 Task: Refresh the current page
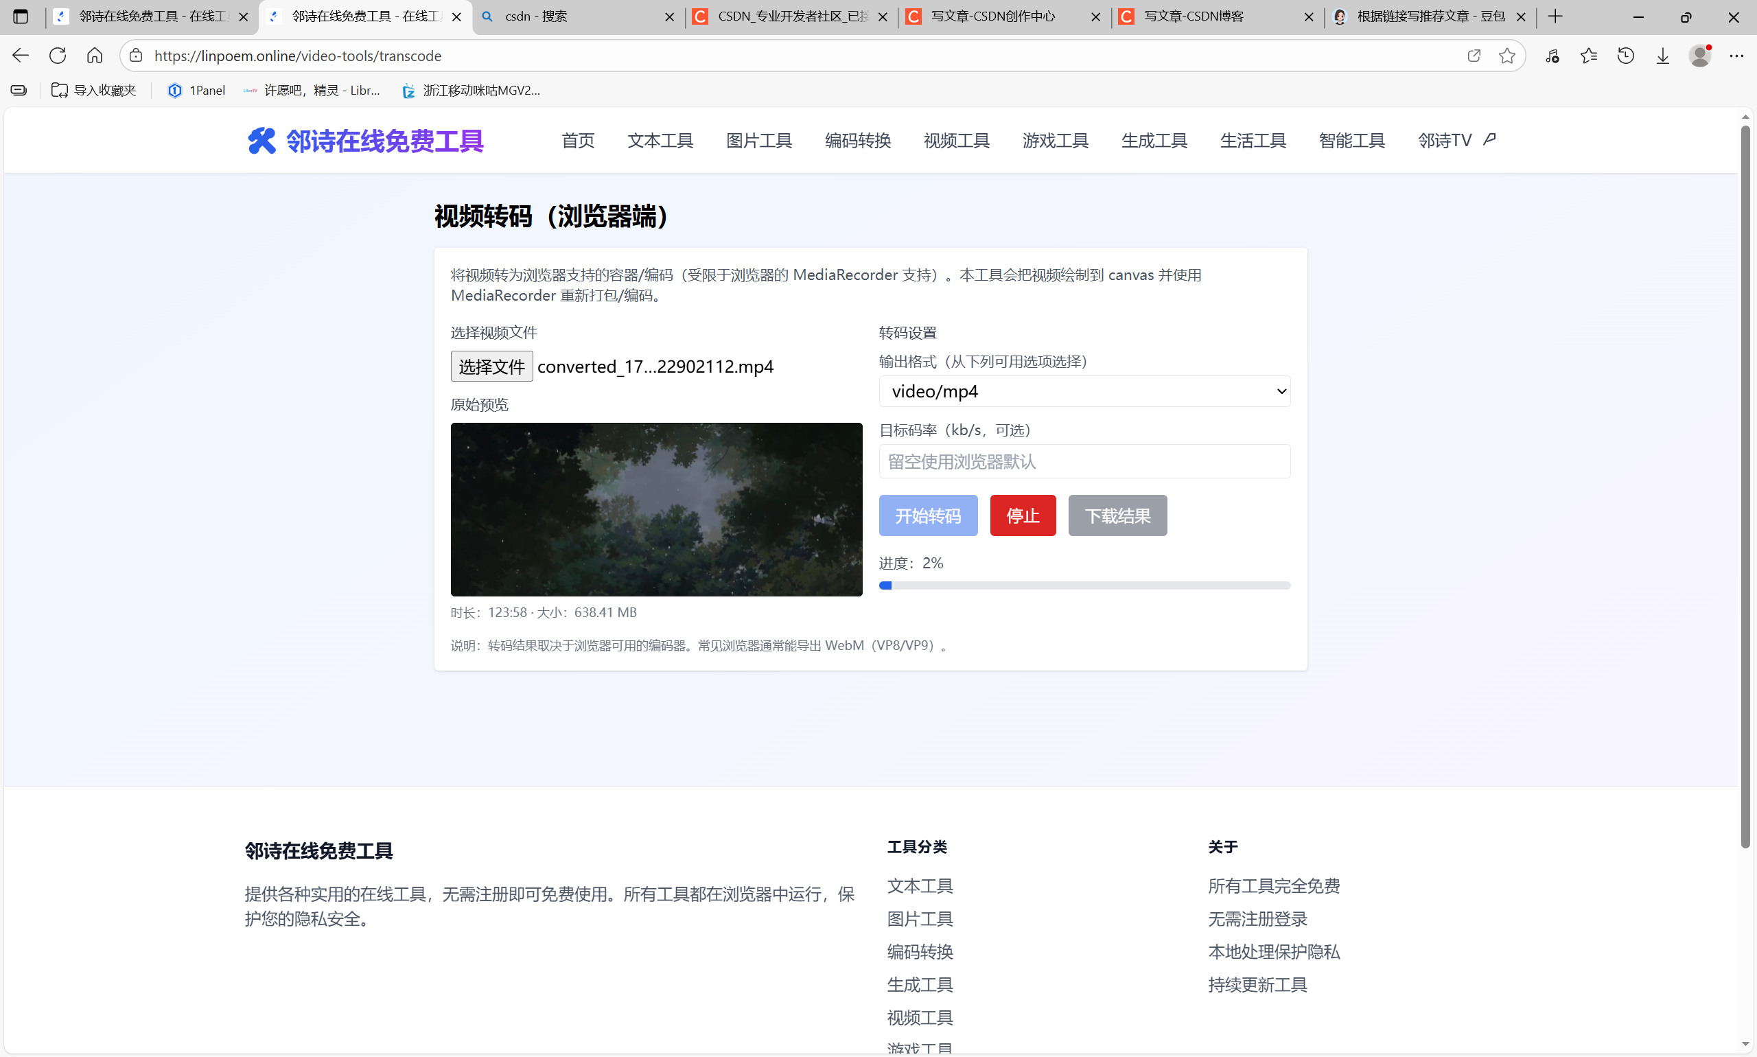tap(58, 55)
